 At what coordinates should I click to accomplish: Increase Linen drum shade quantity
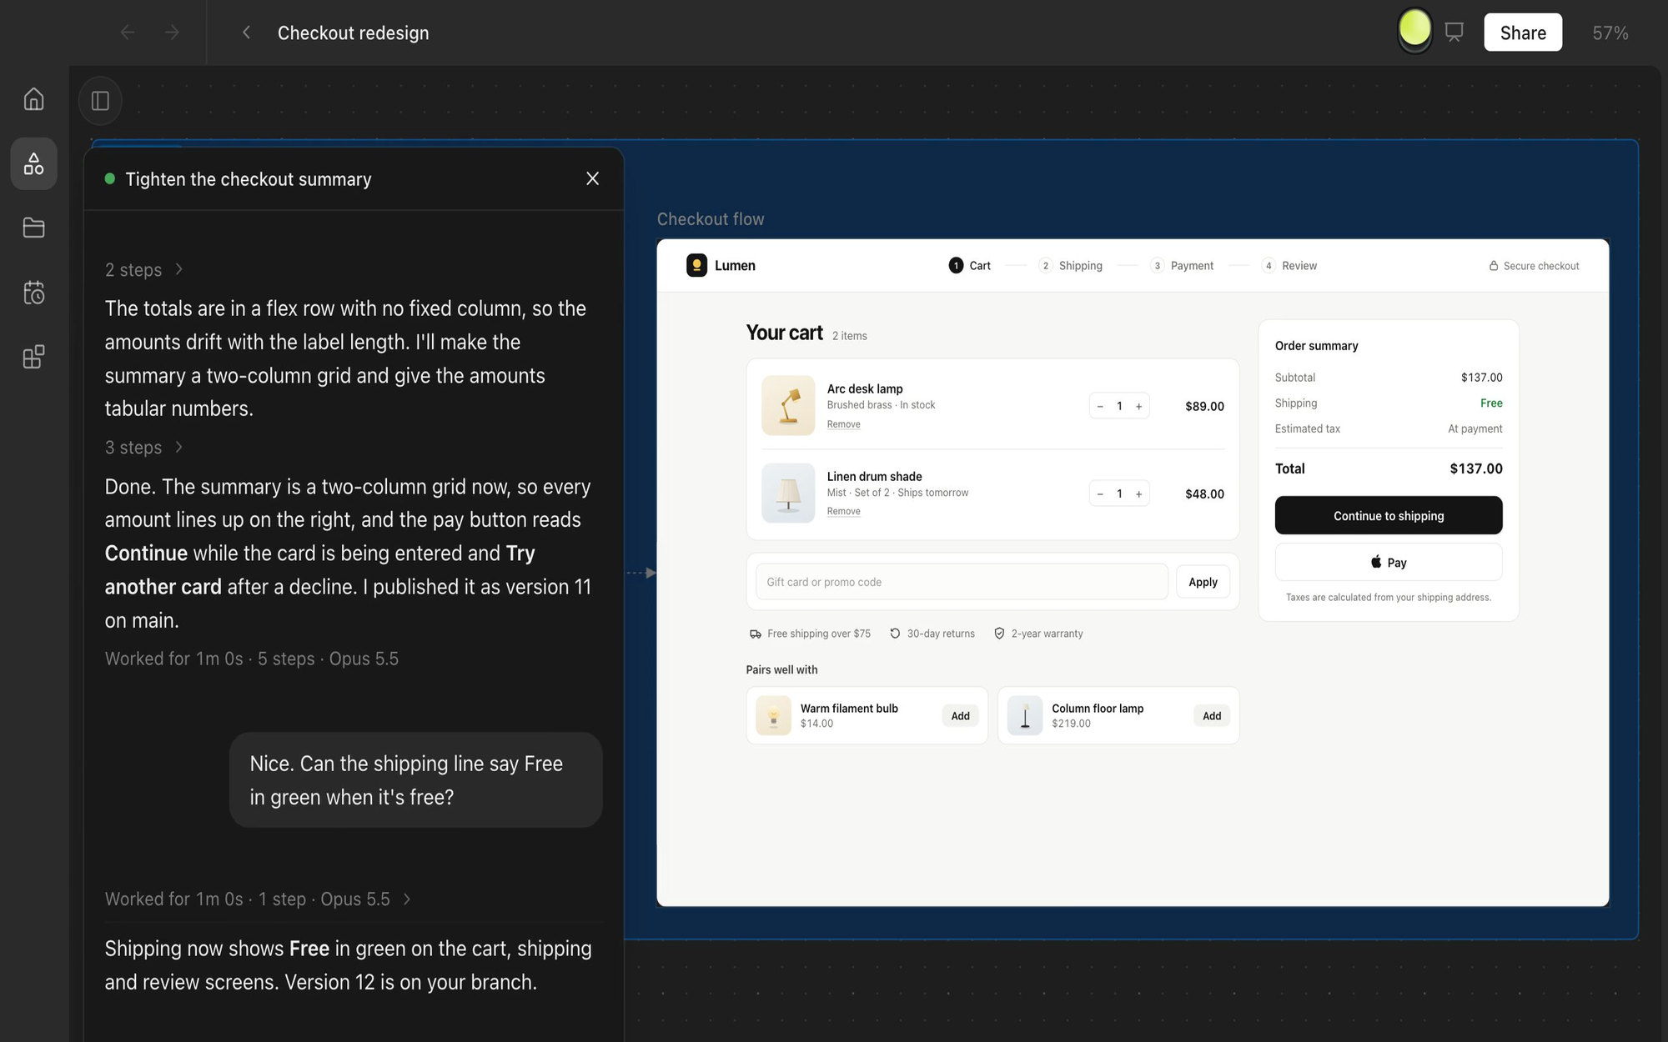(1138, 493)
